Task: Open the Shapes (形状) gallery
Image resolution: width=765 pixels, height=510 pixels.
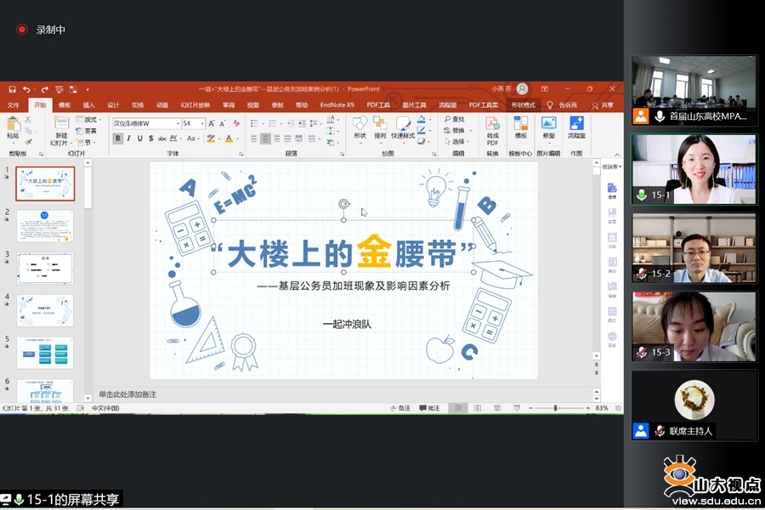Action: 360,126
